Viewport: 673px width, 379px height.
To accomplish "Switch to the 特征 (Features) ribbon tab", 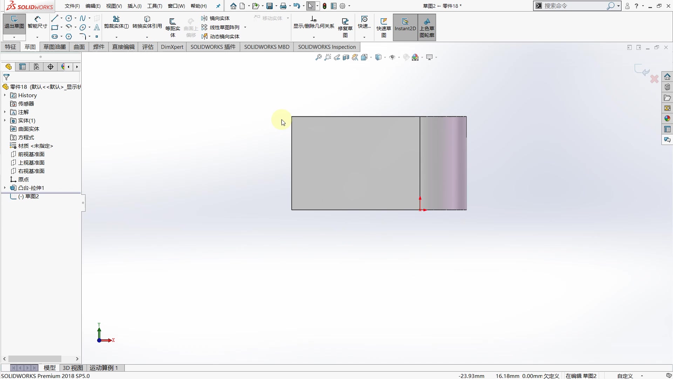I will coord(10,47).
